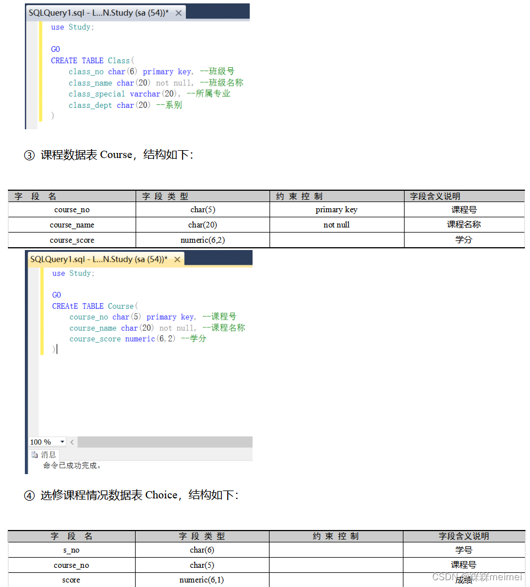This screenshot has height=587, width=530.
Task: Click the class_special varchar(20) line
Action: tap(149, 94)
